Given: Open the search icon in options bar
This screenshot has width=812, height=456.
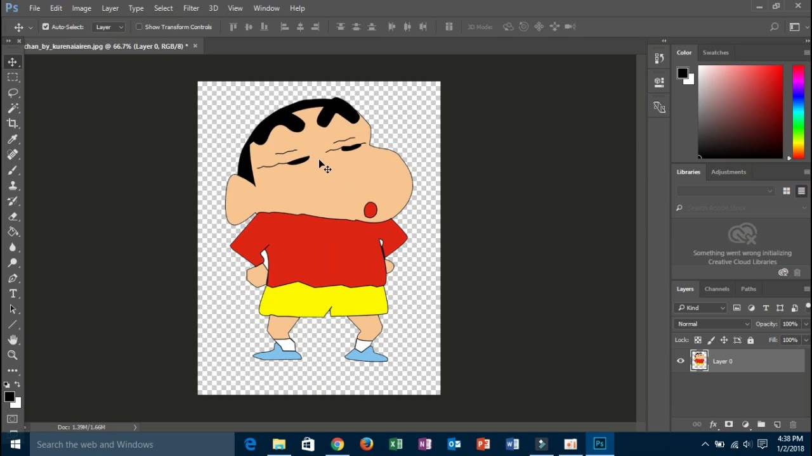Looking at the screenshot, I should pos(774,27).
